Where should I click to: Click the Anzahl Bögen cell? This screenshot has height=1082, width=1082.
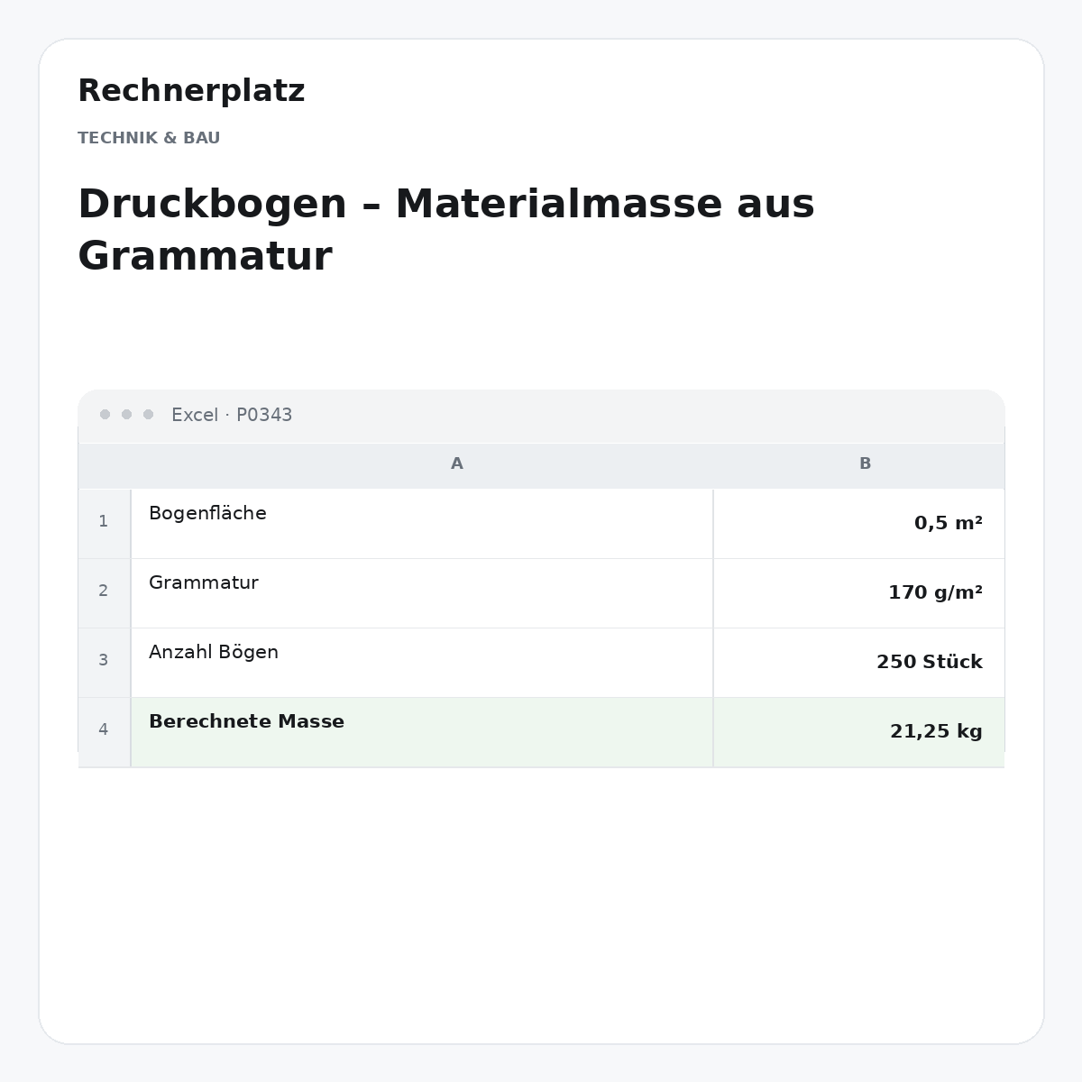(x=422, y=663)
